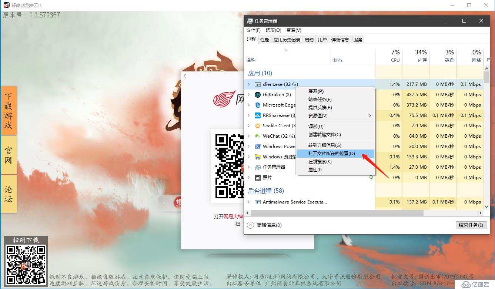Expand the 照片 process group
495x289 pixels.
click(249, 178)
